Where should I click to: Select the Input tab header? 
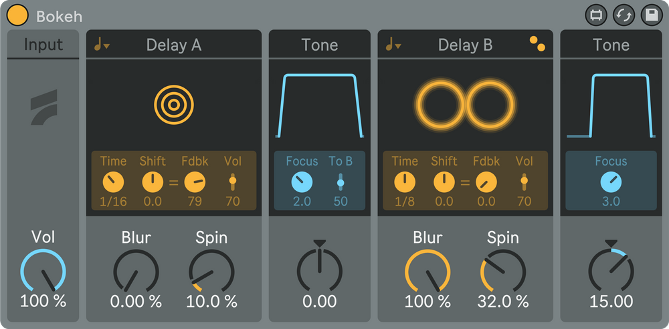point(43,44)
